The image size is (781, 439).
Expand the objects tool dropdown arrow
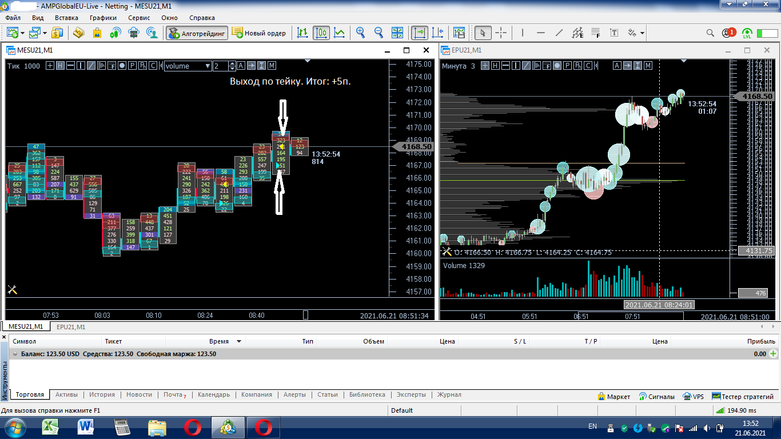(x=642, y=33)
